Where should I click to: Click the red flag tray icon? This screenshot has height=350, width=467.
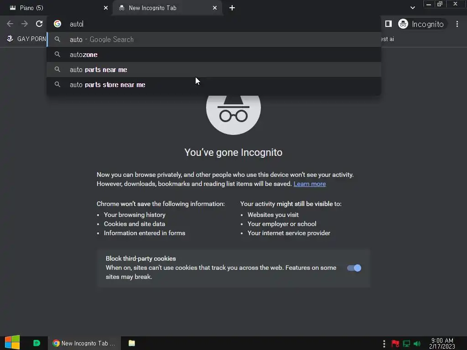pos(395,344)
